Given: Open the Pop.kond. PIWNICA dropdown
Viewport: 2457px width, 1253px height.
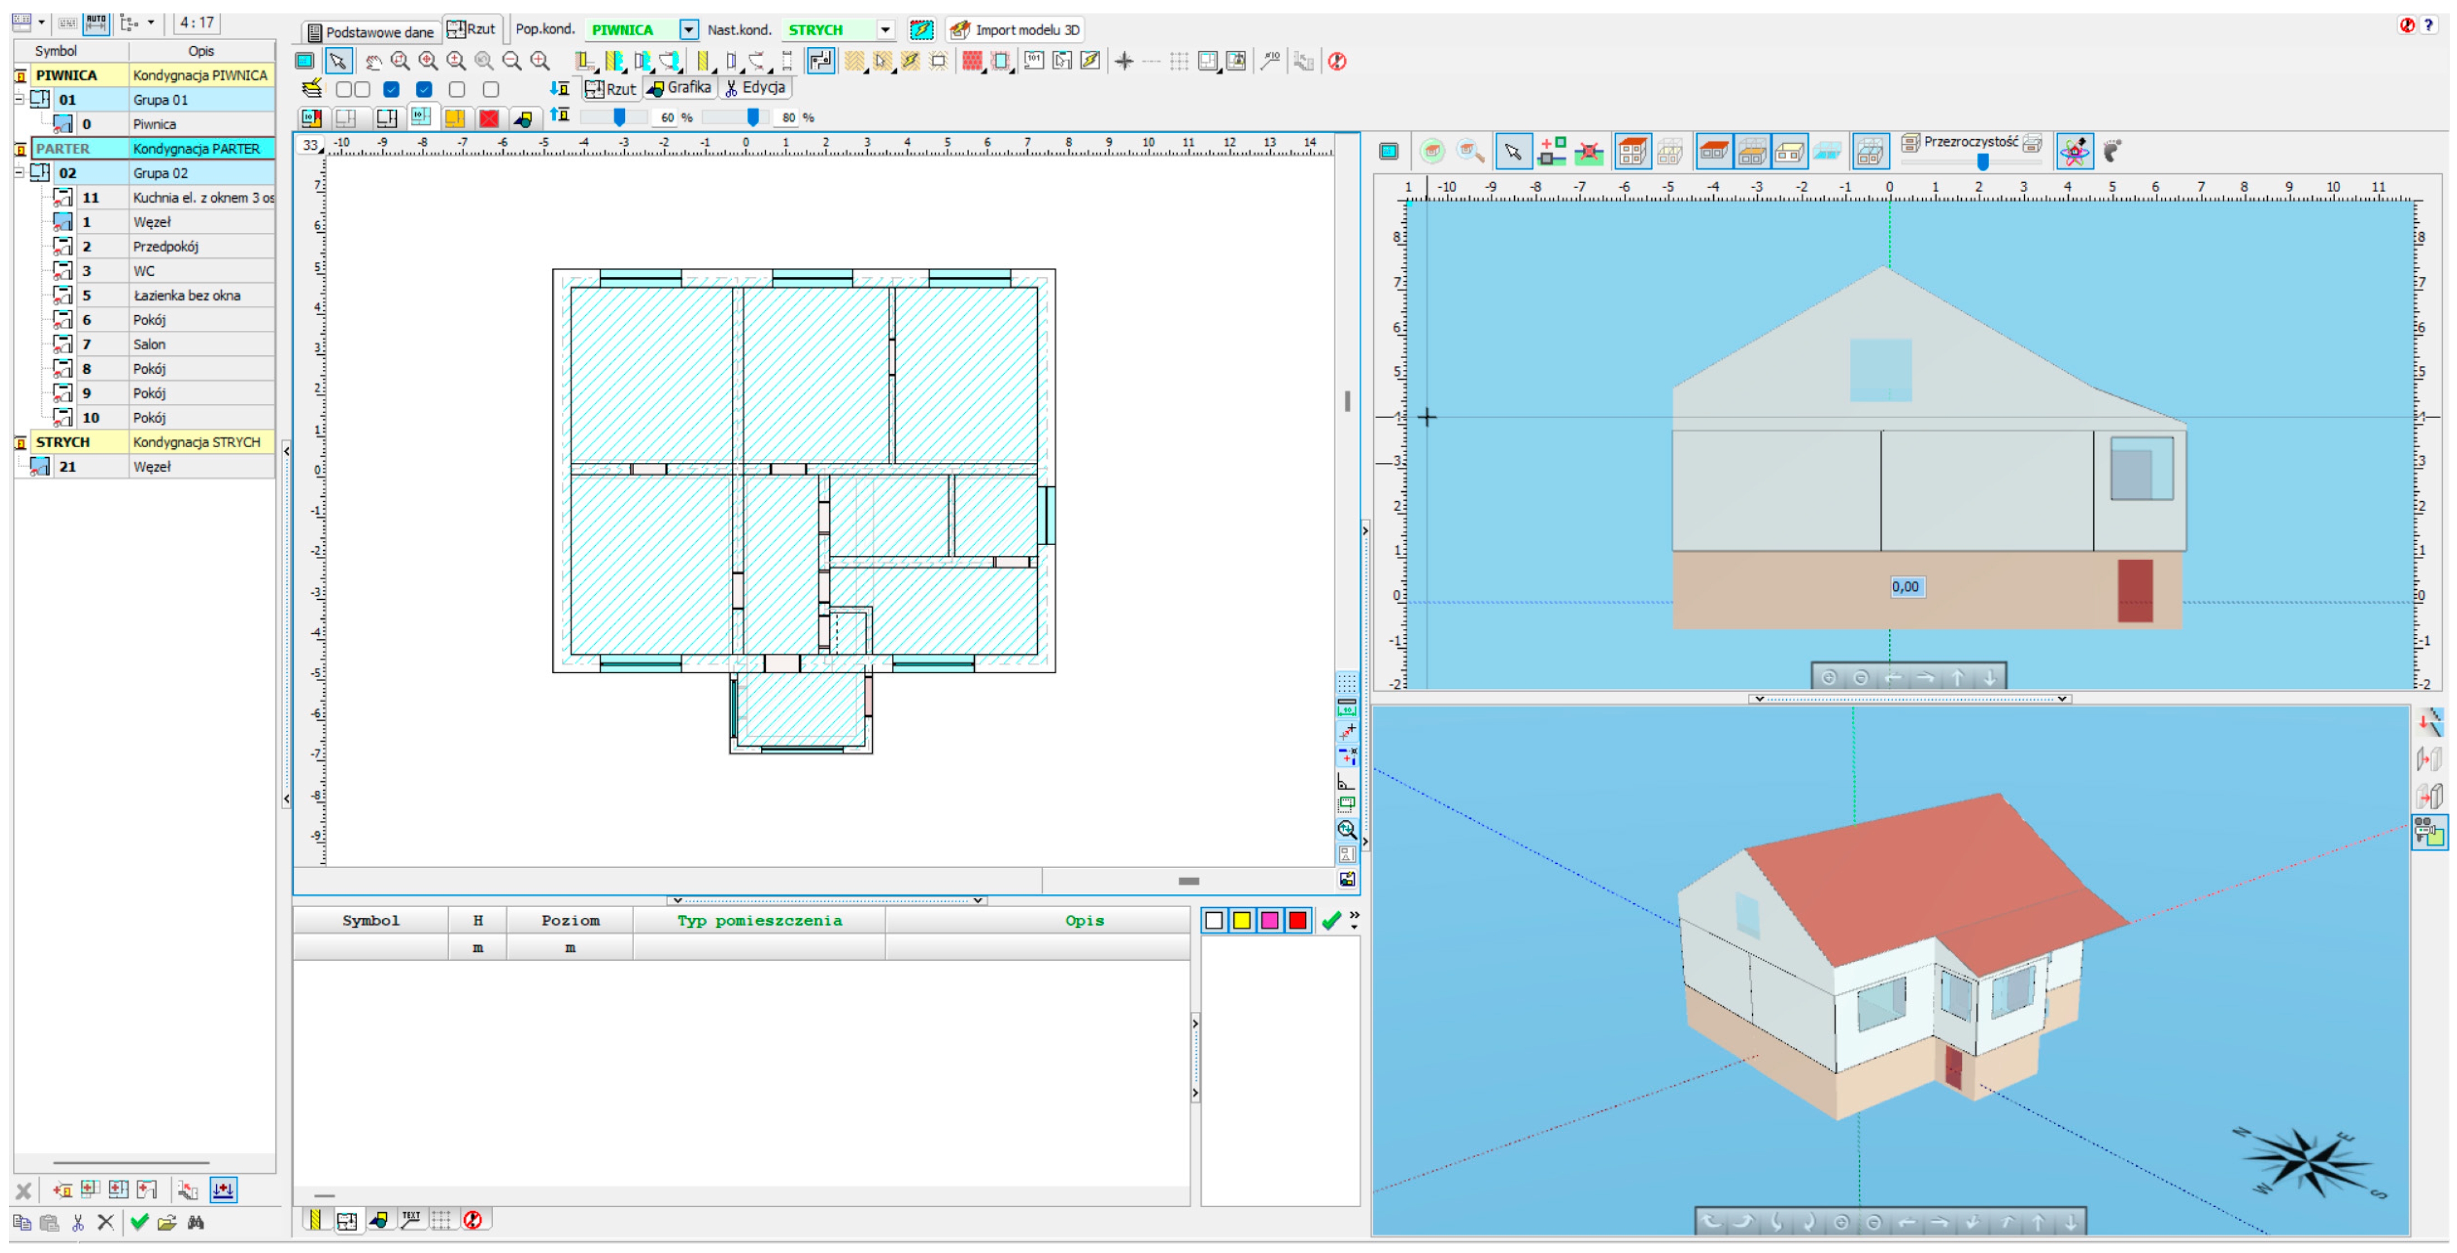Looking at the screenshot, I should pyautogui.click(x=688, y=30).
